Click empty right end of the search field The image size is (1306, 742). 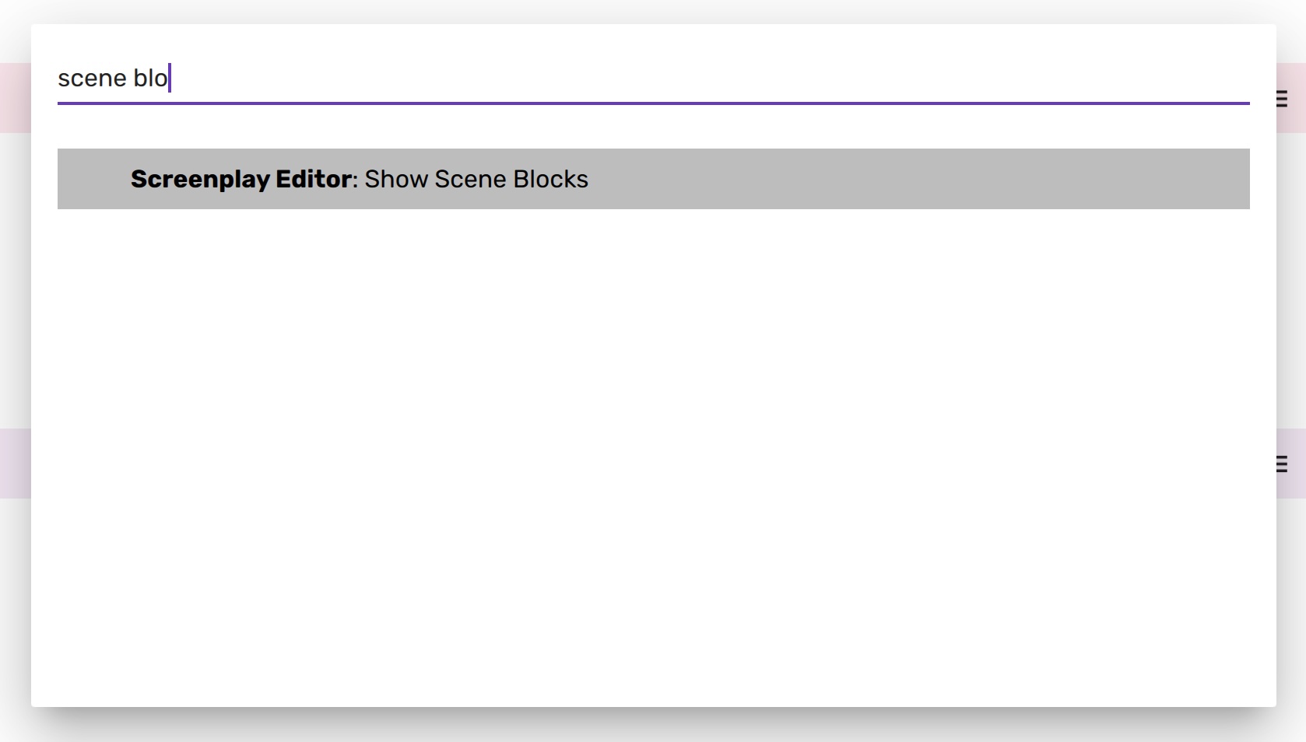1167,78
